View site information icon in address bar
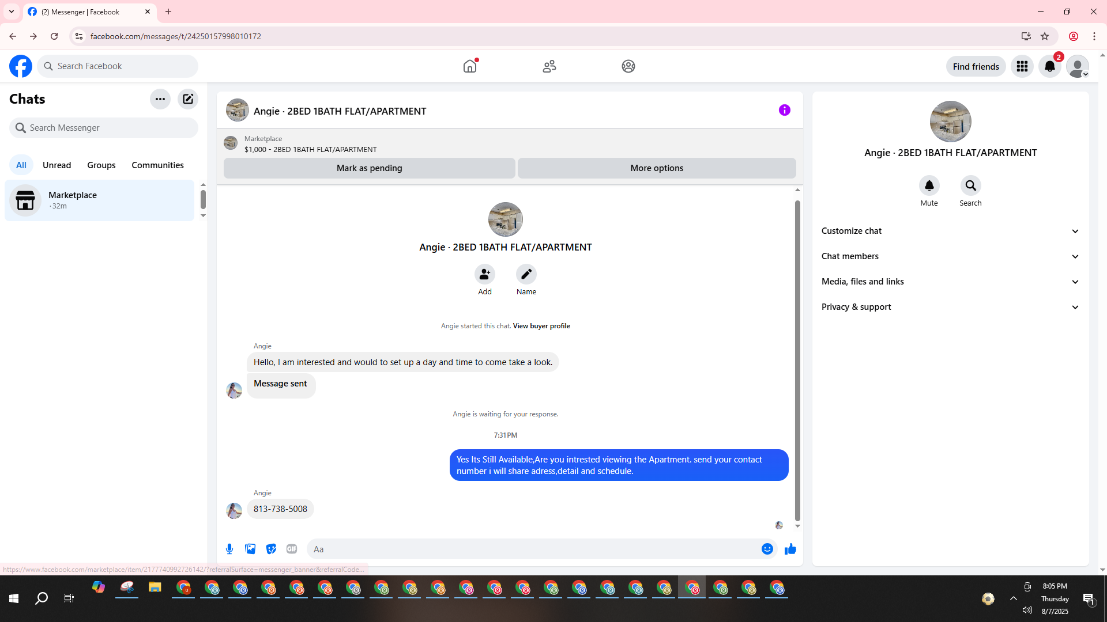This screenshot has height=622, width=1107. point(79,36)
